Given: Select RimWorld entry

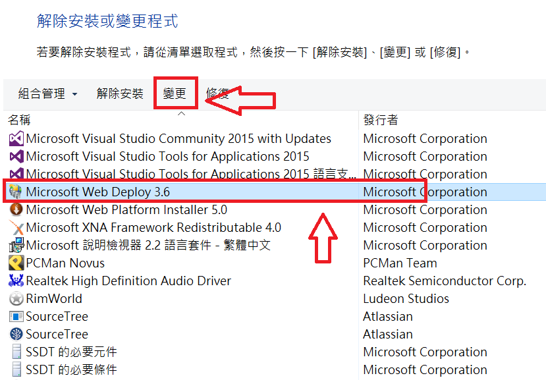Looking at the screenshot, I should click(54, 298).
